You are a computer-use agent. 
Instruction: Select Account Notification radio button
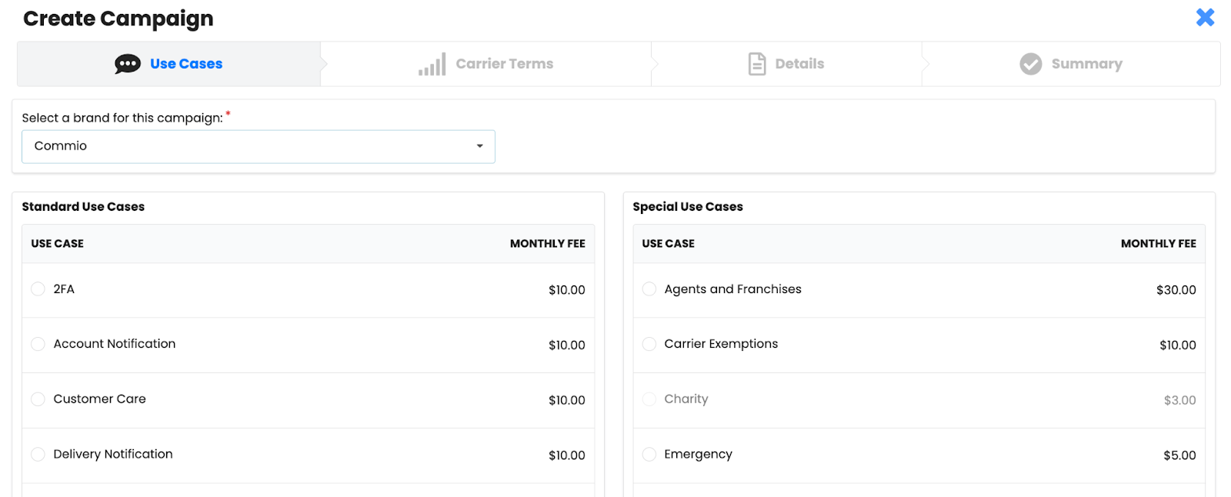38,344
